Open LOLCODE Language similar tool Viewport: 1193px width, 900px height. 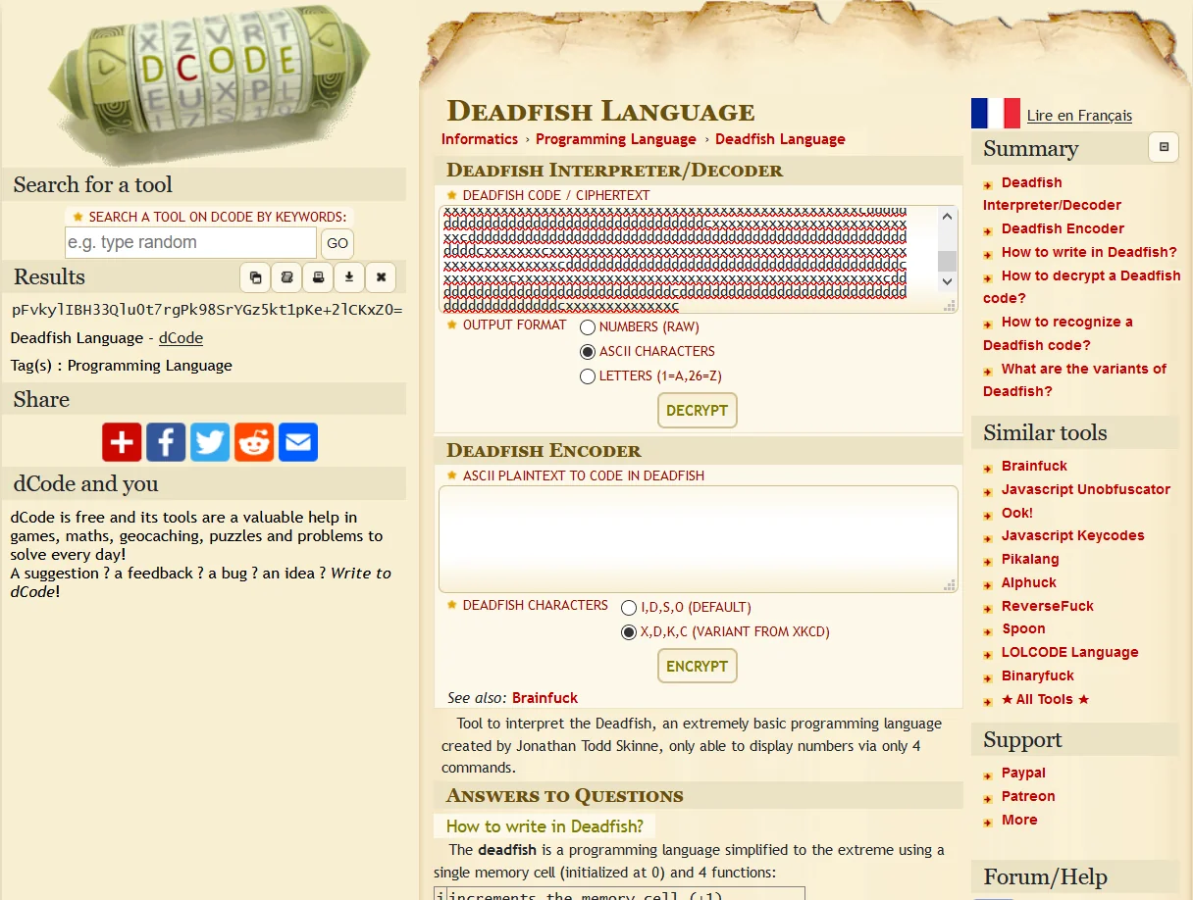1070,652
